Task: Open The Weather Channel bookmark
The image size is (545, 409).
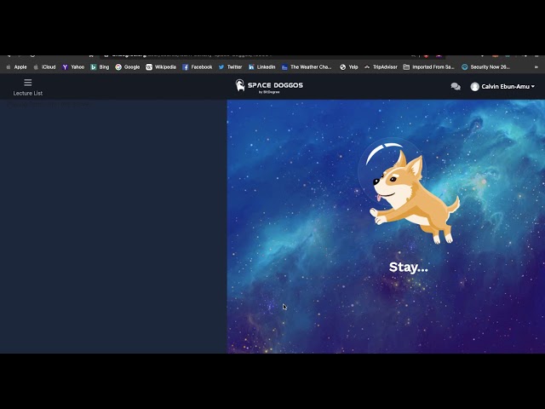Action: [x=307, y=67]
